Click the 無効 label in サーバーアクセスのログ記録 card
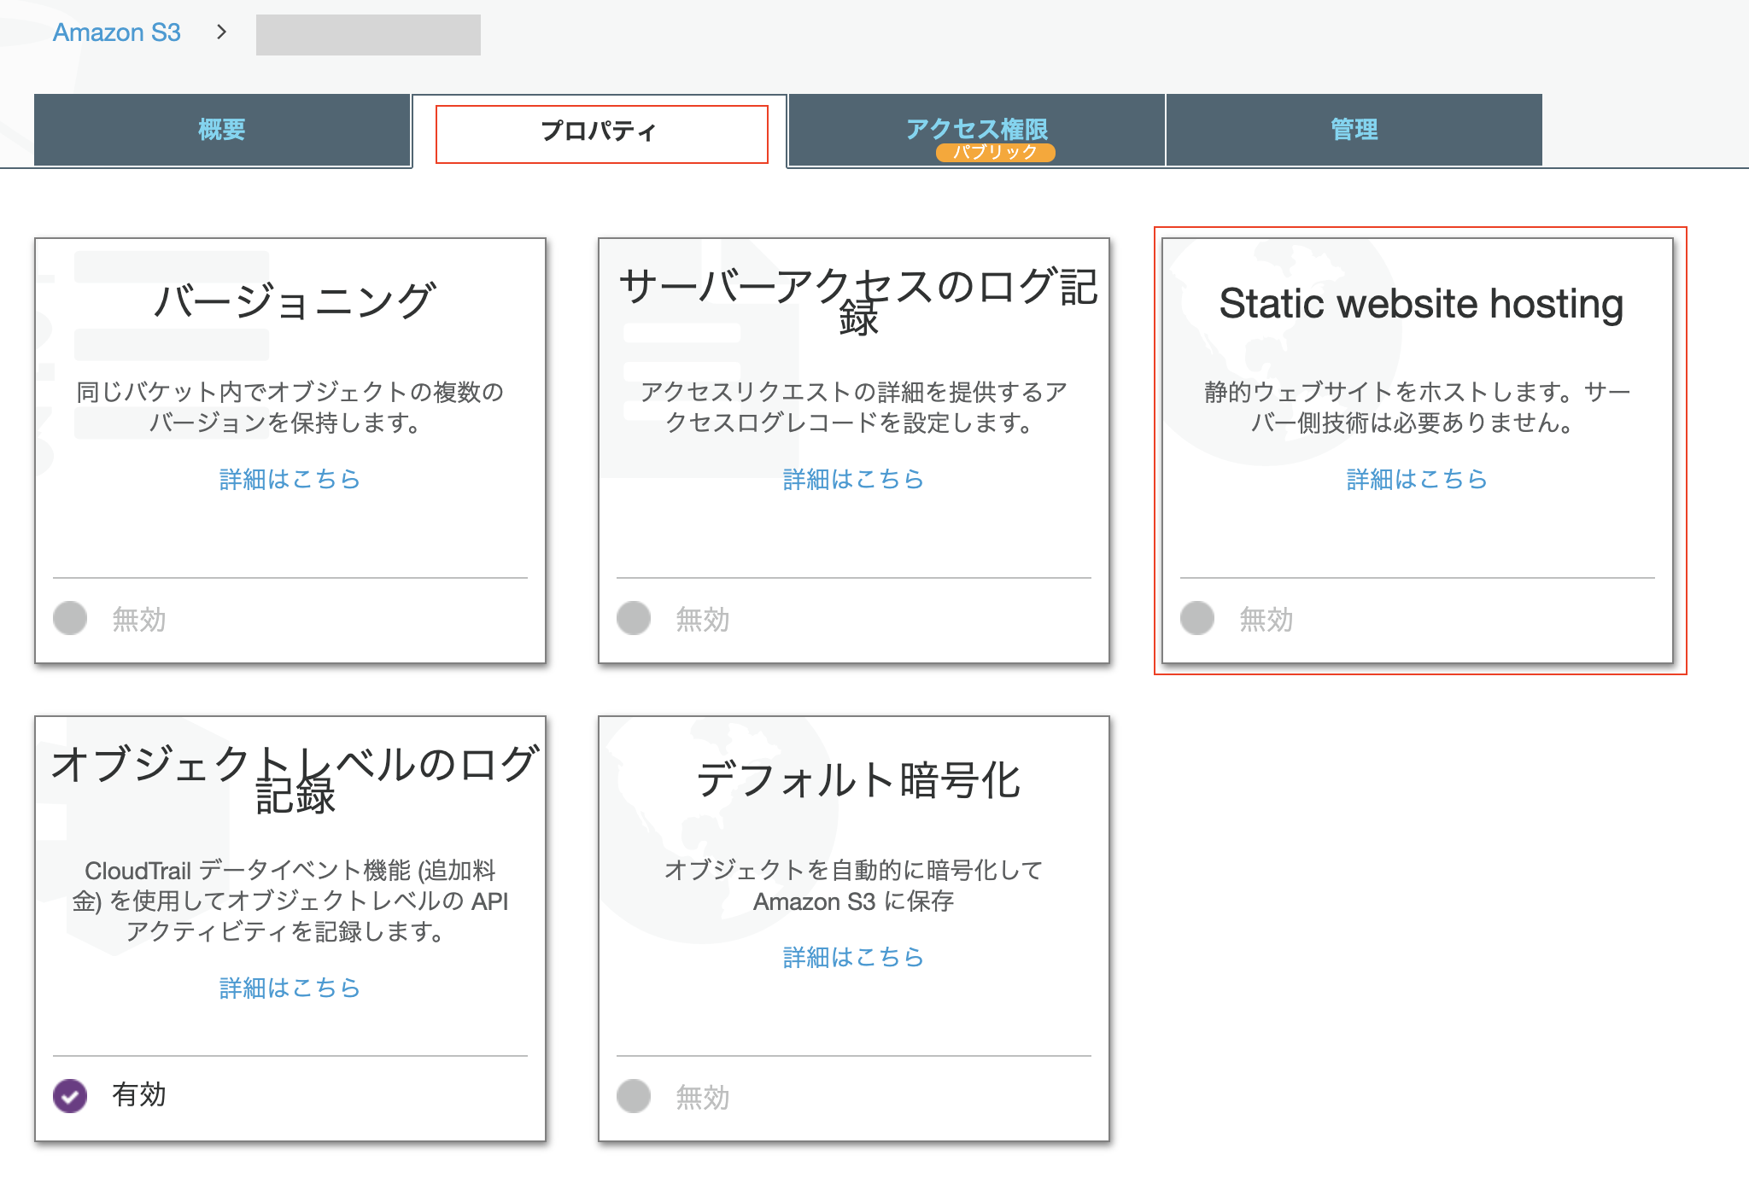Image resolution: width=1749 pixels, height=1178 pixels. (703, 619)
